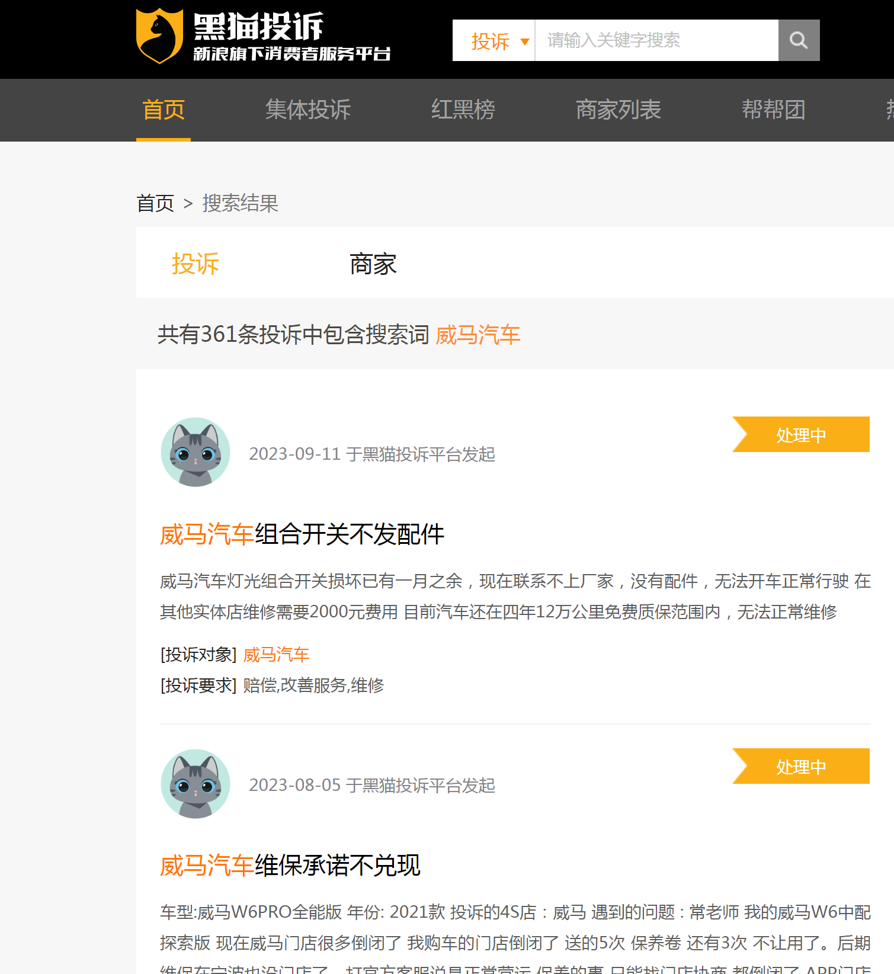Click the magnifier search button
Viewport: 894px width, 974px height.
[799, 40]
